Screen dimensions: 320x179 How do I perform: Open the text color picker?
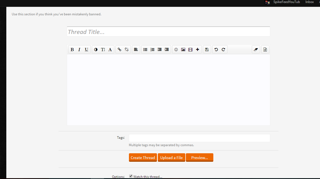pyautogui.click(x=96, y=49)
